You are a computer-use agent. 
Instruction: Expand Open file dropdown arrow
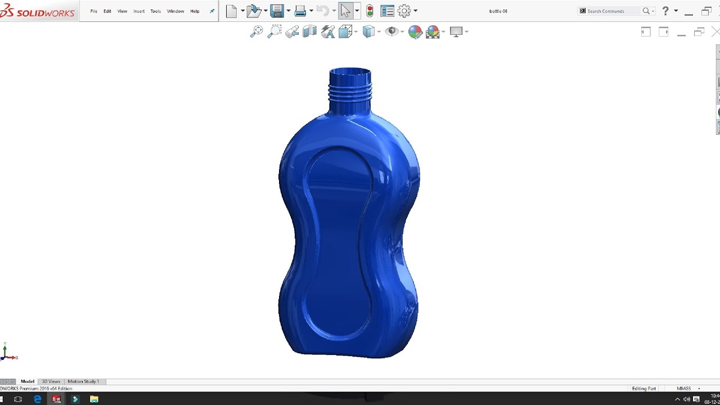(265, 11)
